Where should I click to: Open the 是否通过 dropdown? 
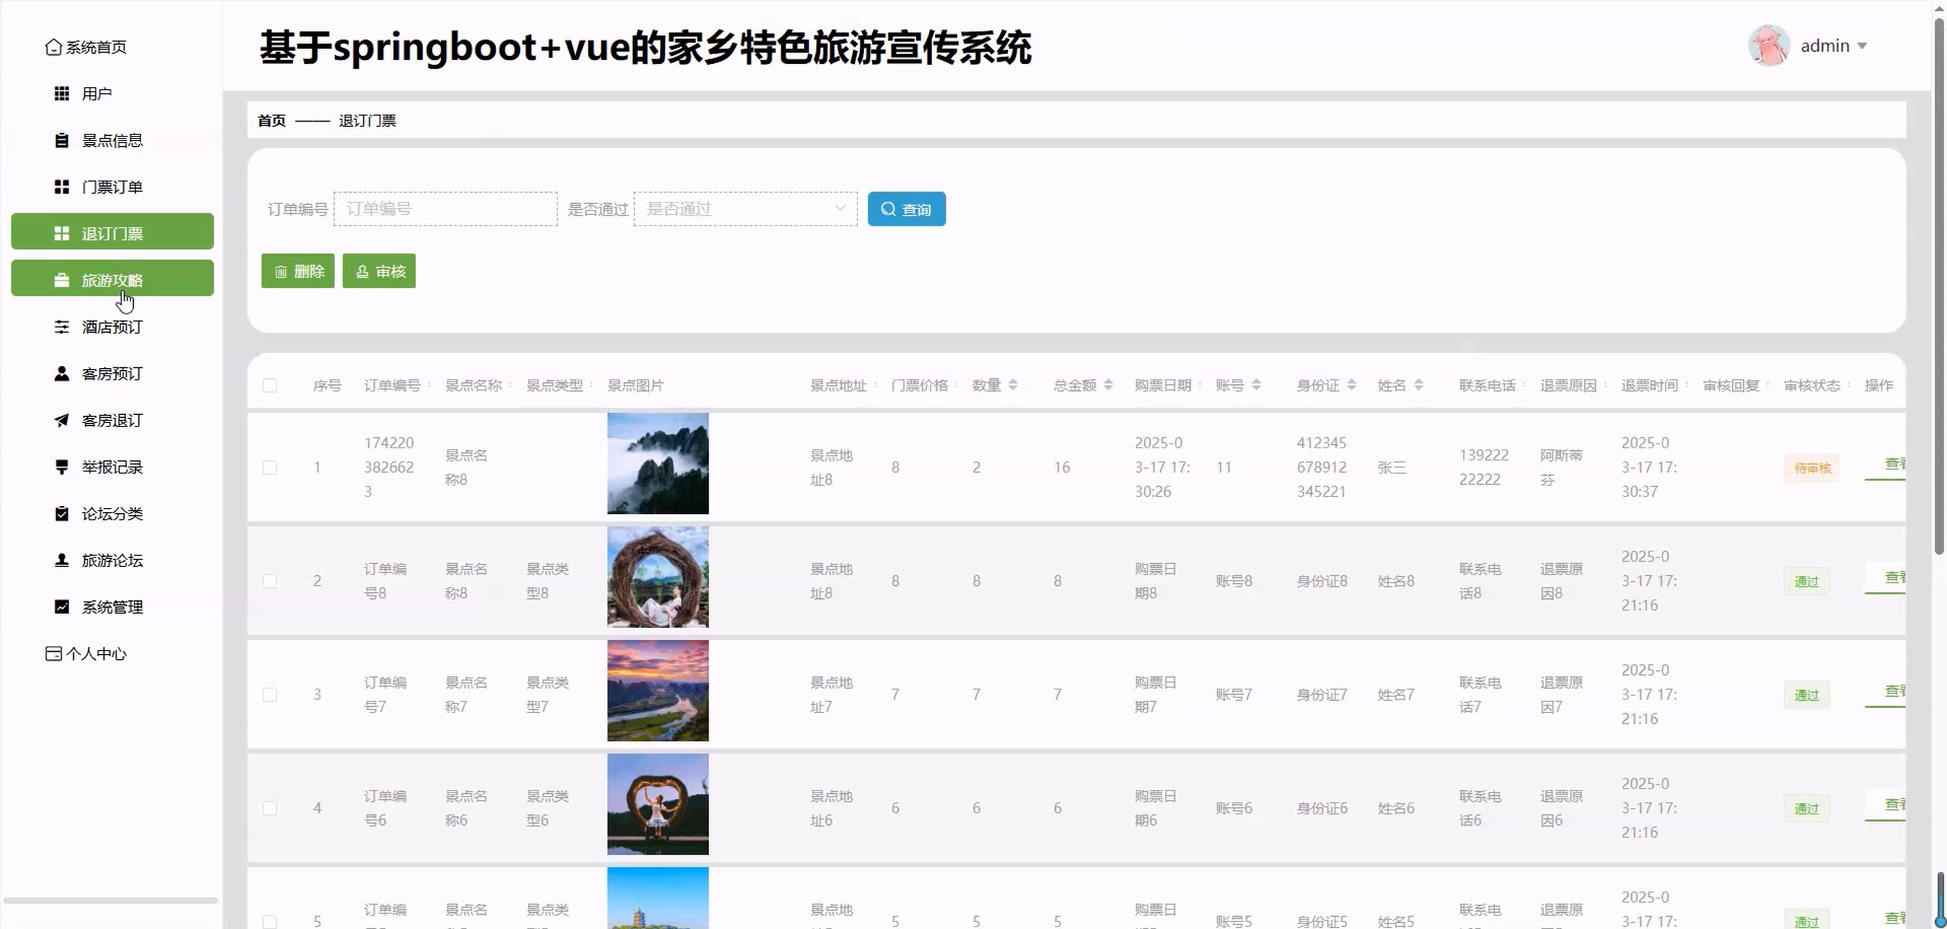coord(745,208)
